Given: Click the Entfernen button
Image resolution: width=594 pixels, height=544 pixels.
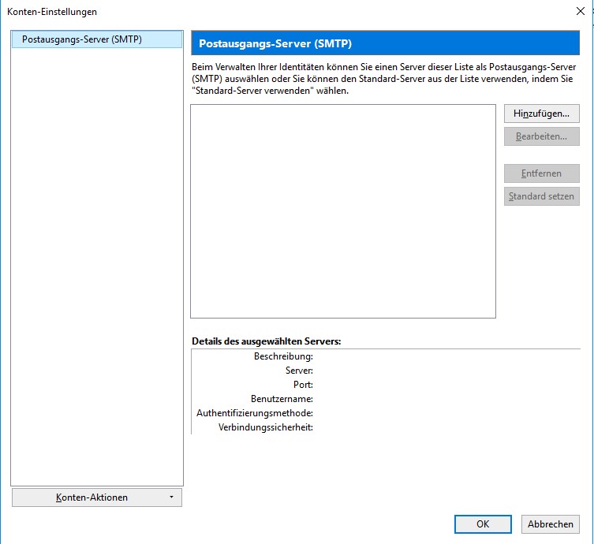Looking at the screenshot, I should click(541, 173).
